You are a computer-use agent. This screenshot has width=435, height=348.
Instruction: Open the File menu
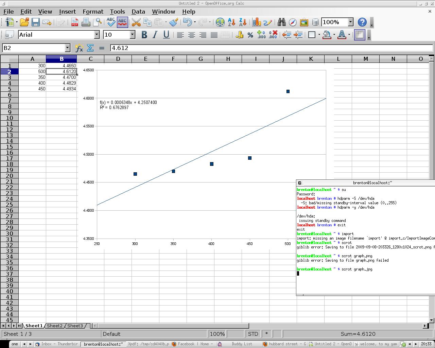click(8, 12)
